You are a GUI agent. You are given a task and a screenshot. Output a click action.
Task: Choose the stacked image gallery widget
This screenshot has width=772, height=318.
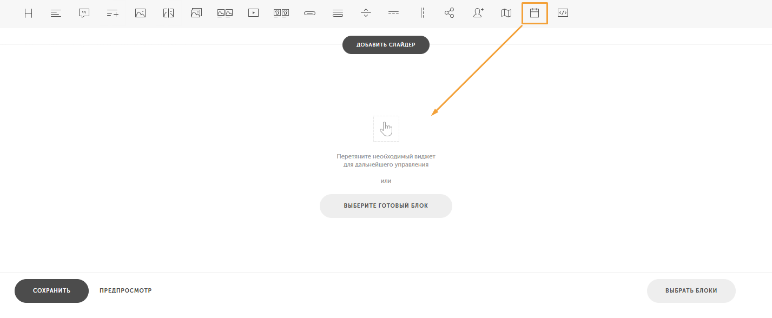pos(196,14)
